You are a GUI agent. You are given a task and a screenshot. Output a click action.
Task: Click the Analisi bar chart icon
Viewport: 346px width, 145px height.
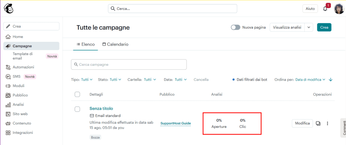point(8,105)
